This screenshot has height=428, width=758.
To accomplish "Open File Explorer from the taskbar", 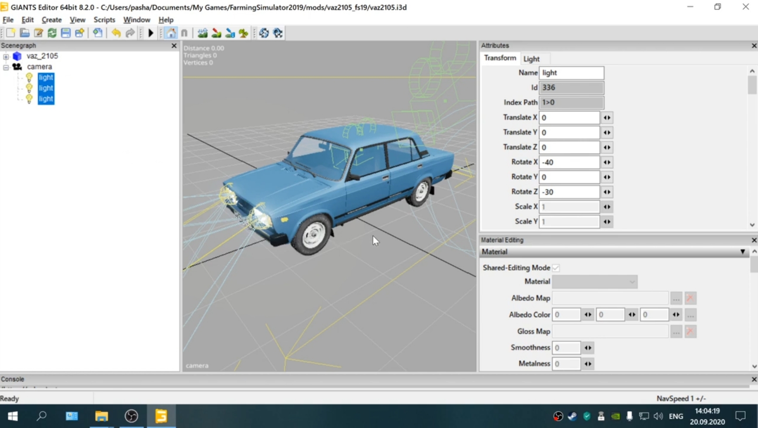I will pos(101,416).
